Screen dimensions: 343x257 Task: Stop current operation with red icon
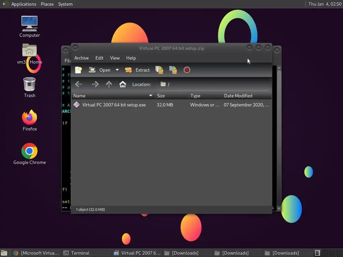click(x=187, y=70)
